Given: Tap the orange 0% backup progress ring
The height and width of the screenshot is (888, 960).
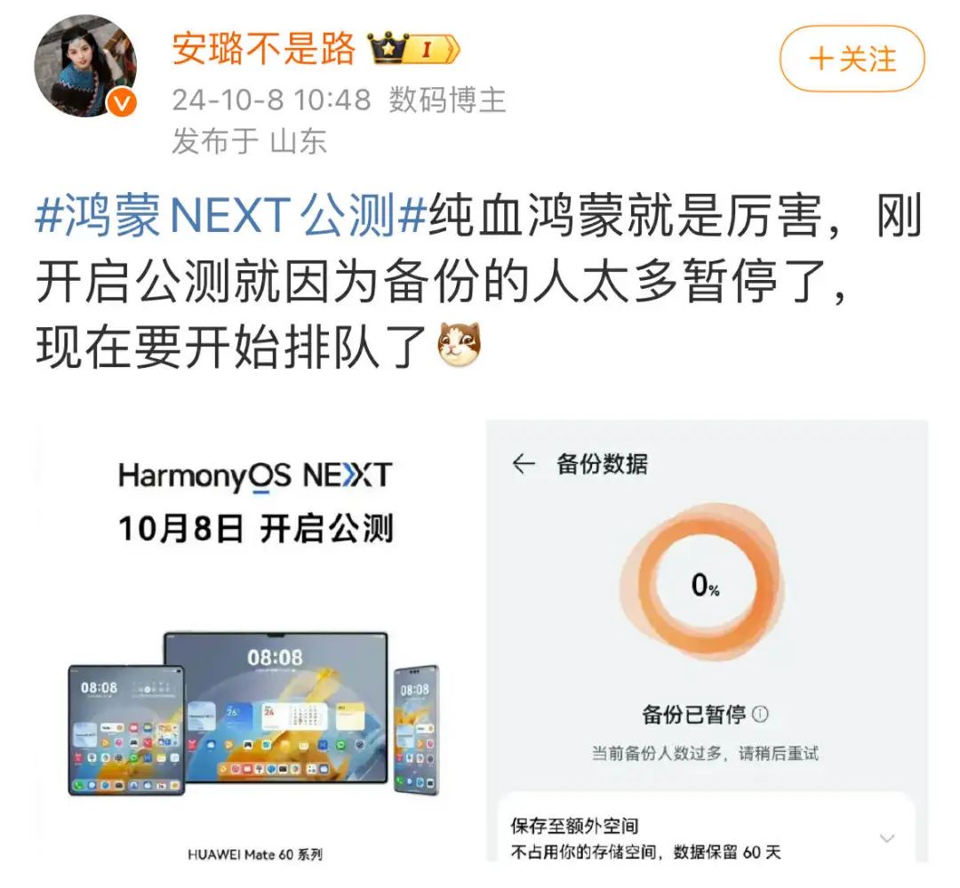Looking at the screenshot, I should [x=704, y=584].
